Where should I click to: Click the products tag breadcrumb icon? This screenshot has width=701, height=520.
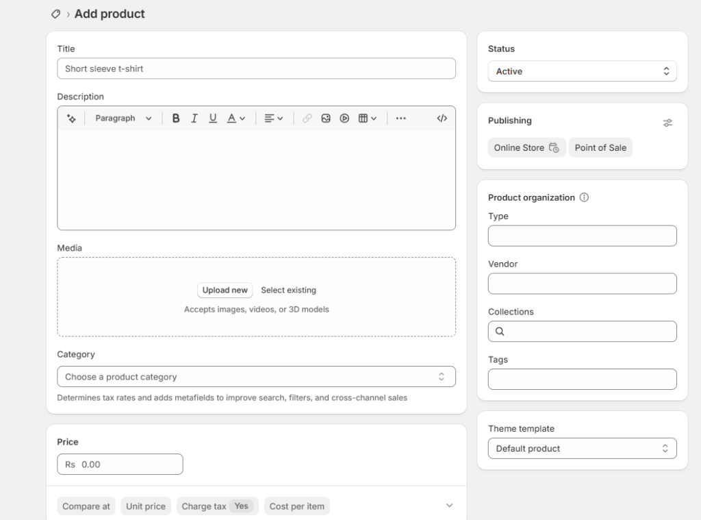(x=55, y=14)
